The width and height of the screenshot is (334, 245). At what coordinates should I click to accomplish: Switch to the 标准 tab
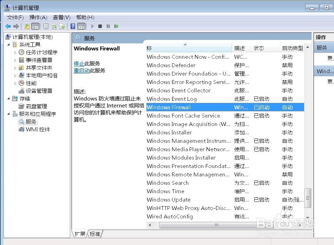tap(95, 234)
